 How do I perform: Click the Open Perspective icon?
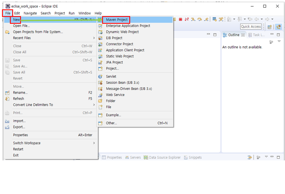(269, 27)
